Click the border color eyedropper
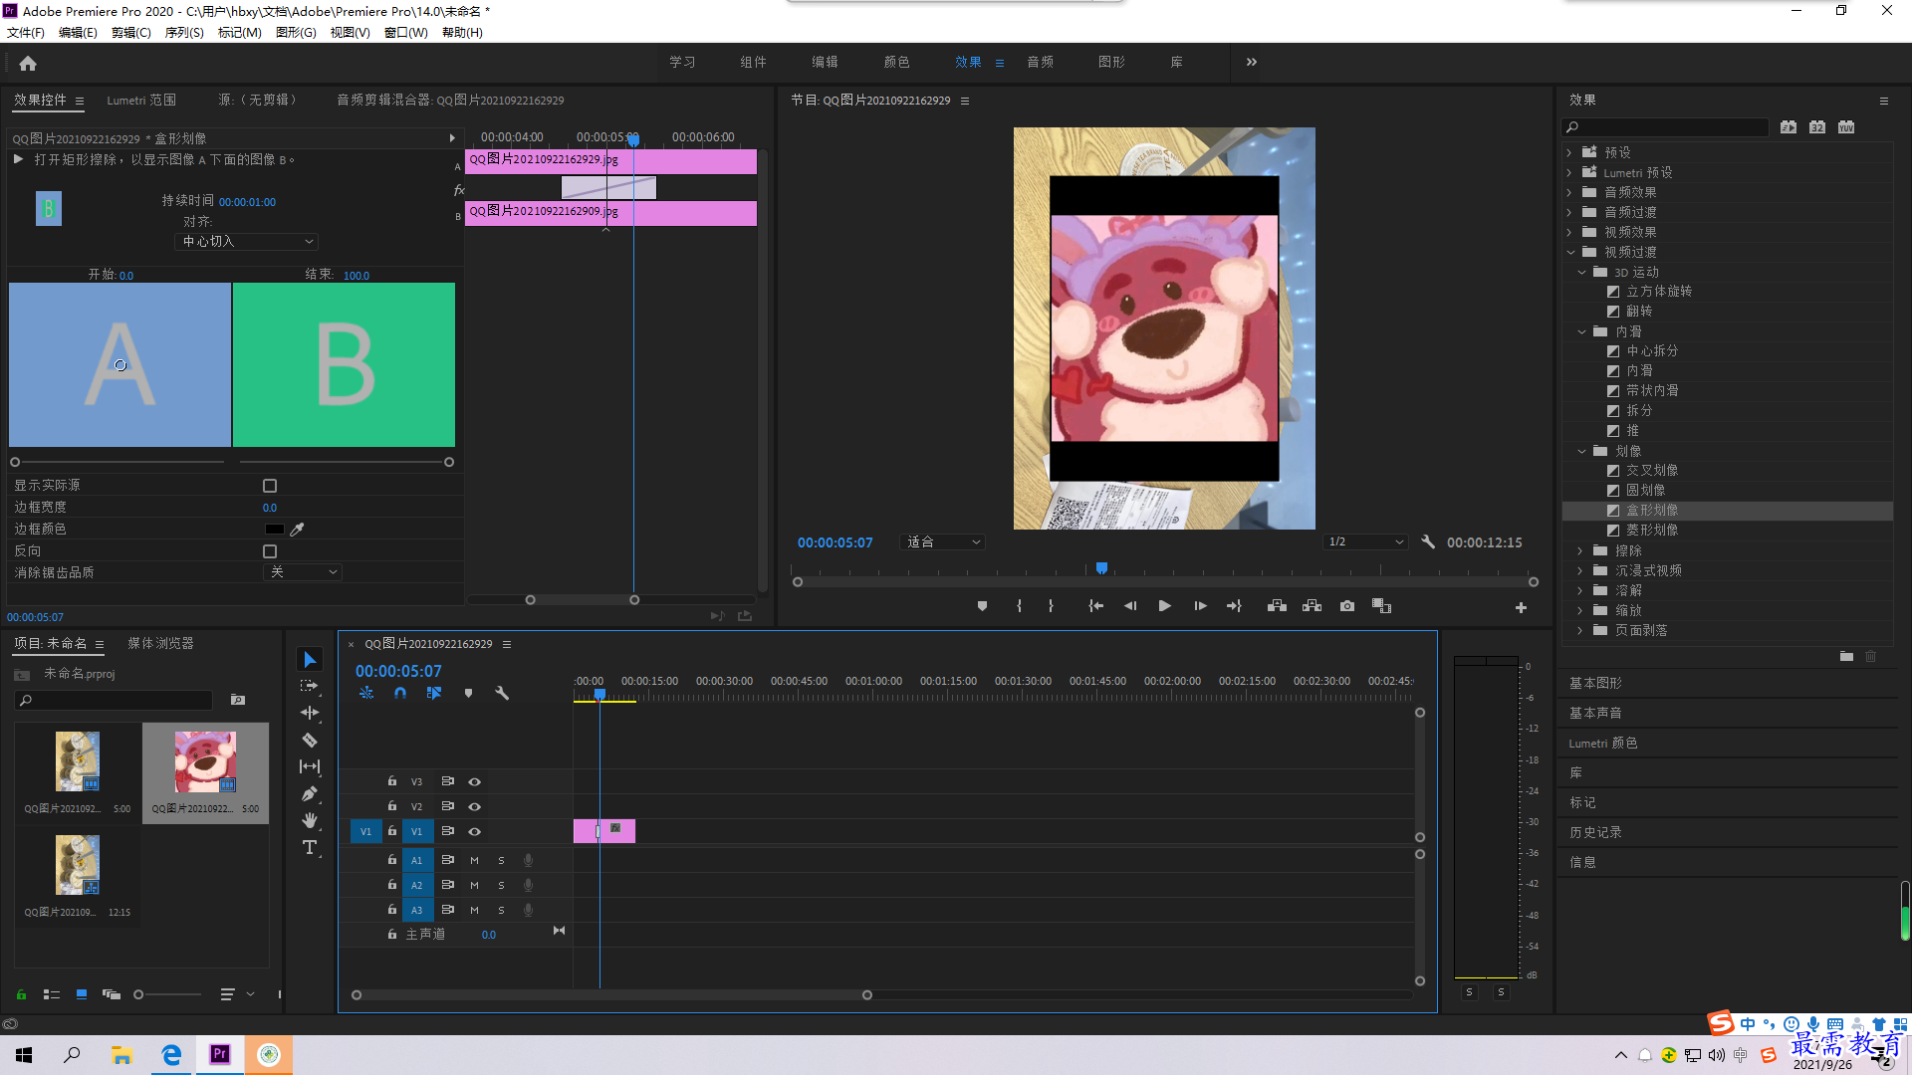1912x1075 pixels. pyautogui.click(x=297, y=530)
